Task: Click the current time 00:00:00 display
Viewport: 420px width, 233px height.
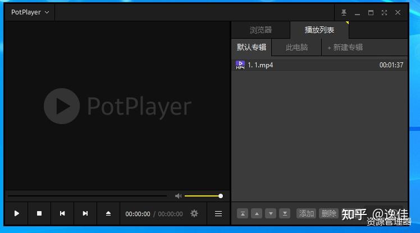Action: 138,214
